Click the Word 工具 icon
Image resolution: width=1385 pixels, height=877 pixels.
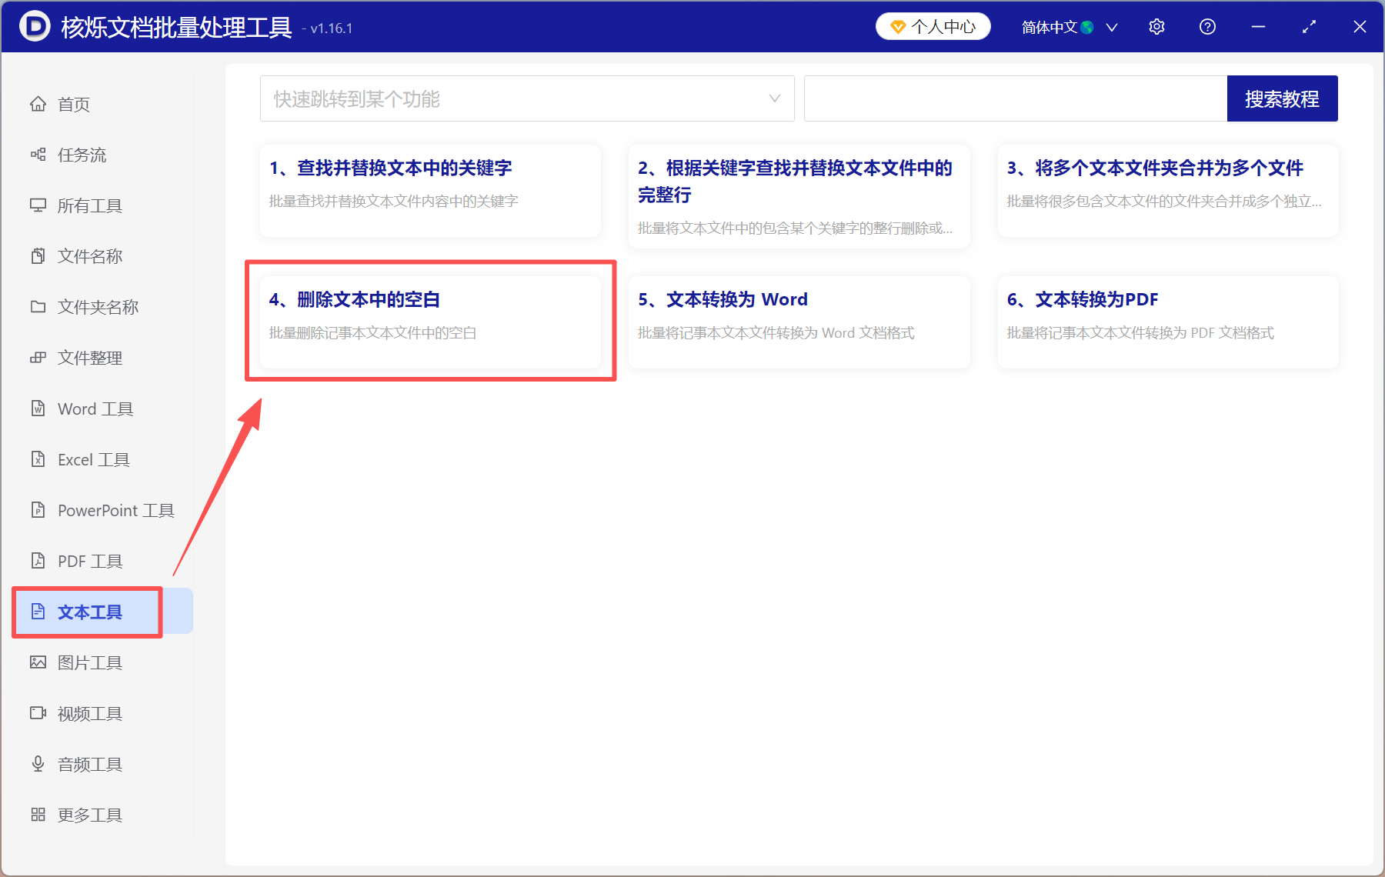38,408
